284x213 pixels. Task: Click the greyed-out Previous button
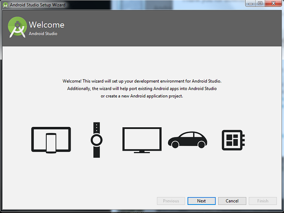(171, 201)
